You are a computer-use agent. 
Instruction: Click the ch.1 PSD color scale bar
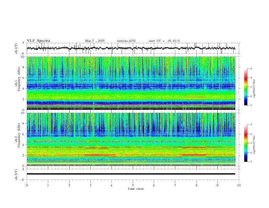pos(246,87)
